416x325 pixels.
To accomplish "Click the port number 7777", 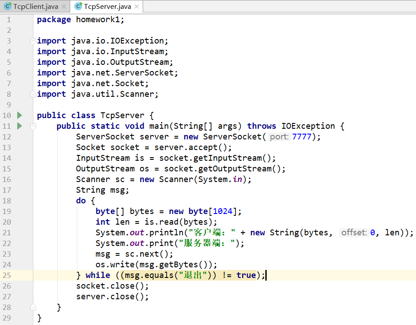I will coord(302,137).
